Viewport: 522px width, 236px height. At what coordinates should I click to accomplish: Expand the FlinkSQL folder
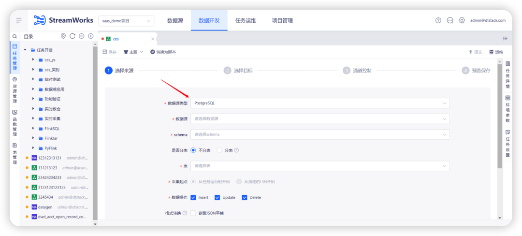click(33, 129)
